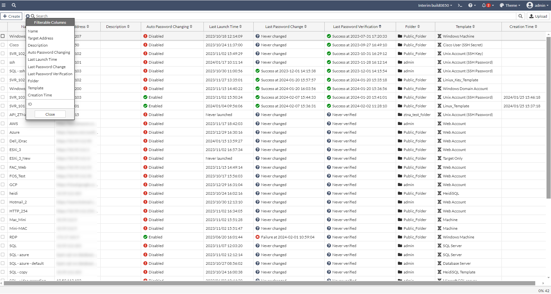The width and height of the screenshot is (551, 294).
Task: Tick the checkbox on the AWS row
Action: click(x=3, y=123)
